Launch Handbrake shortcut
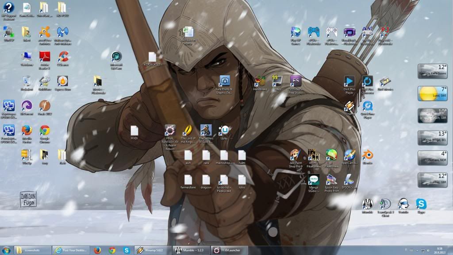Screen dimensions: 453x255 click(x=260, y=83)
